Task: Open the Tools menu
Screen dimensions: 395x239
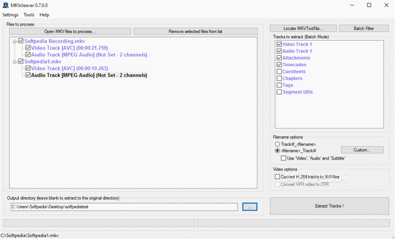Action: 29,15
